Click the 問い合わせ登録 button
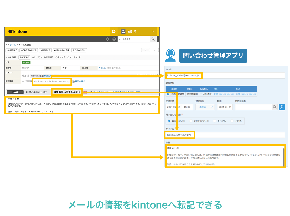Image resolution: width=290 pixels, height=216 pixels. [x=61, y=50]
